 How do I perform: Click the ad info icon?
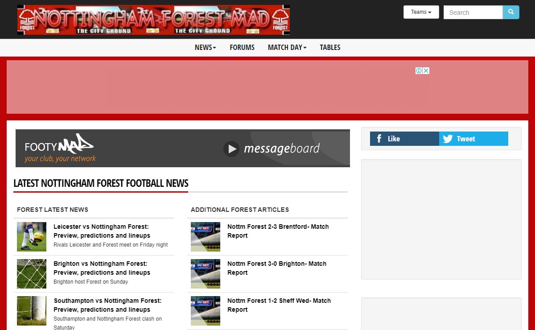[419, 70]
